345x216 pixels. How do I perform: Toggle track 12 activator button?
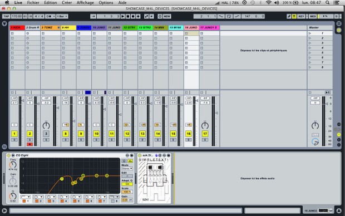pos(127,134)
